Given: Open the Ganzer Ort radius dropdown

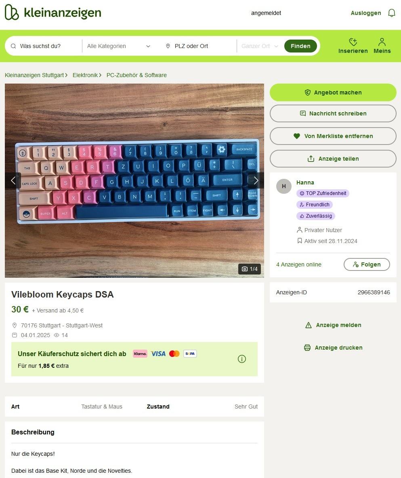Looking at the screenshot, I should [x=260, y=46].
